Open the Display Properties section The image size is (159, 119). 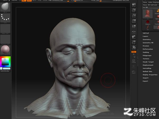(150, 75)
